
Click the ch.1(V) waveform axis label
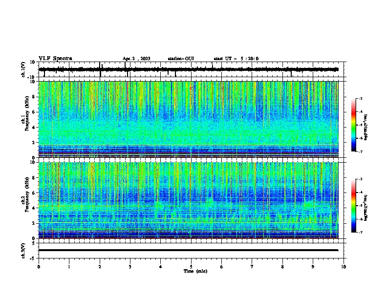pyautogui.click(x=23, y=69)
